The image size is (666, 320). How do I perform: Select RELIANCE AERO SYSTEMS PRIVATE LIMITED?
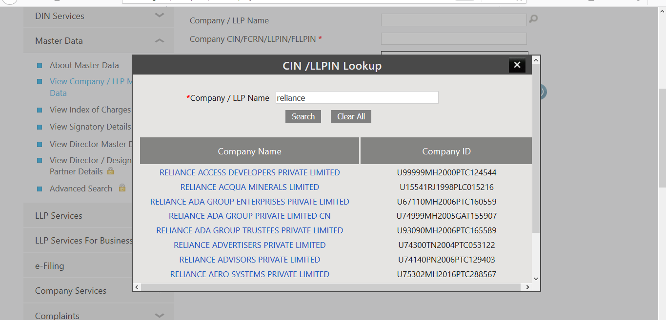(250, 274)
